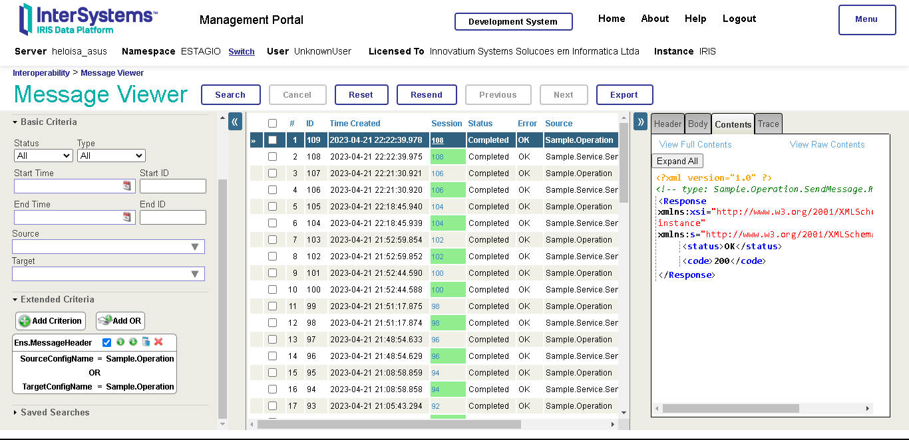Screen dimensions: 909x440
Task: Open the Type filter dropdown
Action: pyautogui.click(x=111, y=156)
